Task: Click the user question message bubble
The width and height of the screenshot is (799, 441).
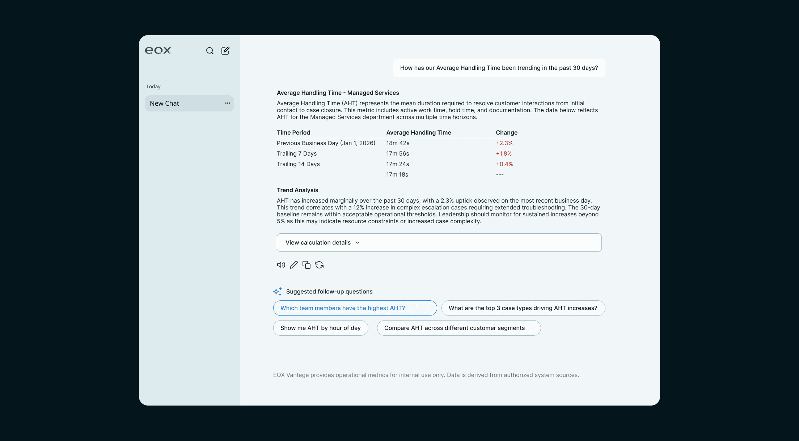Action: pyautogui.click(x=499, y=68)
